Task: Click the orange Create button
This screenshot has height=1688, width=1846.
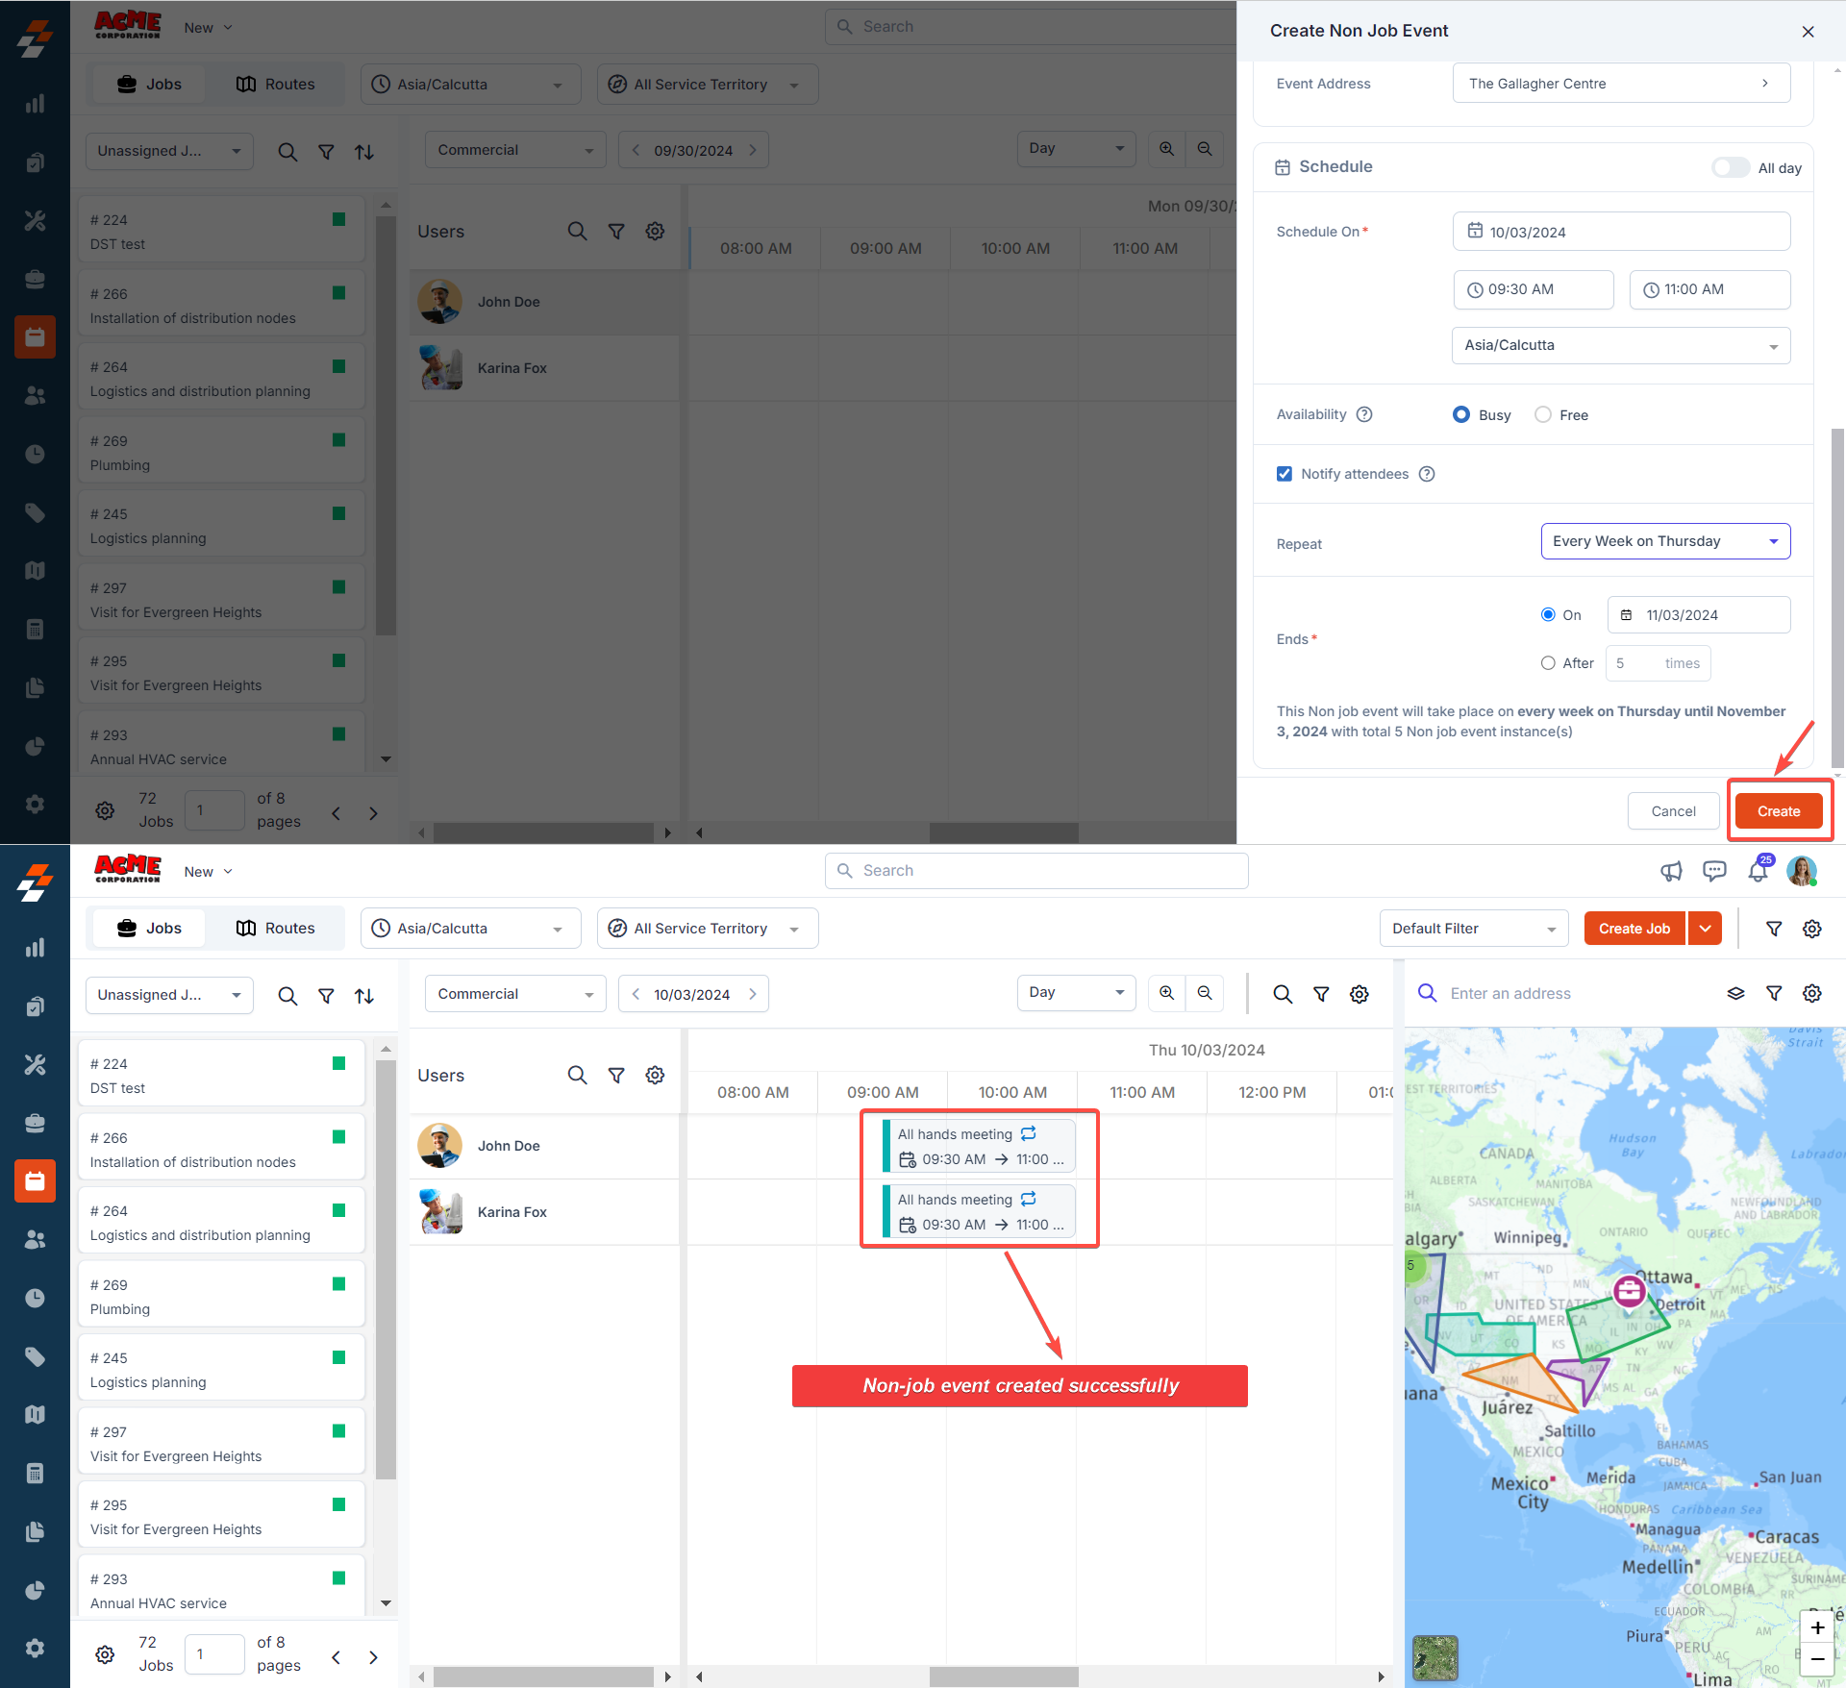Action: pyautogui.click(x=1779, y=811)
